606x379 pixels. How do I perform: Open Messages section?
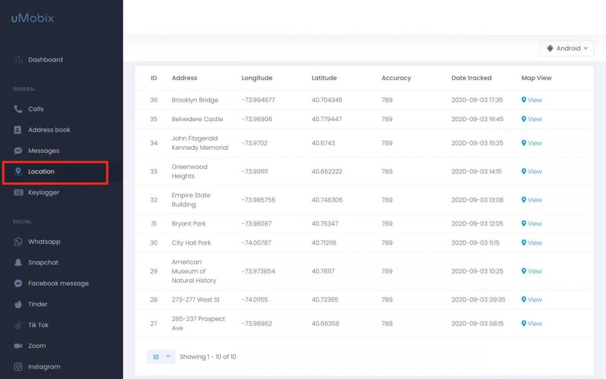coord(44,151)
